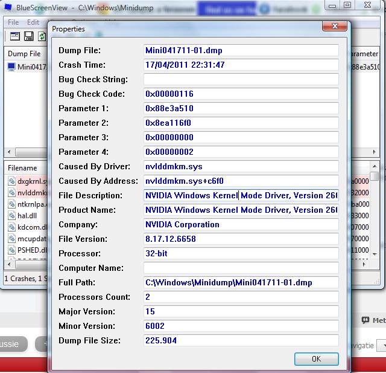Click the Processor field showing 32-bit
The height and width of the screenshot is (373, 386).
pos(241,253)
